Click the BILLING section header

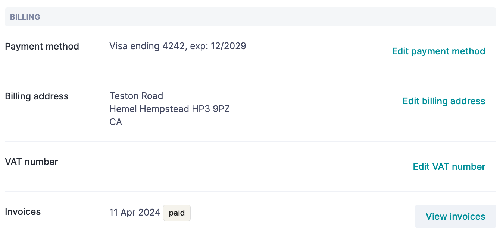[x=25, y=17]
